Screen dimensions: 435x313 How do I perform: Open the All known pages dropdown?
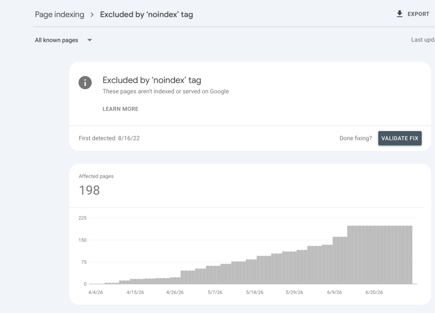click(x=64, y=40)
